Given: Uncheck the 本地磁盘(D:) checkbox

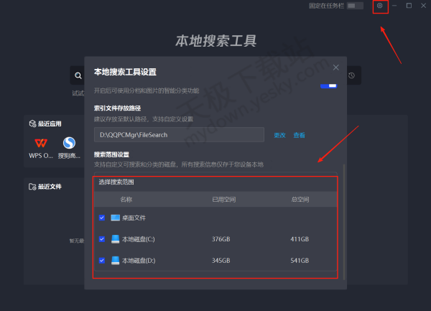Looking at the screenshot, I should [101, 261].
